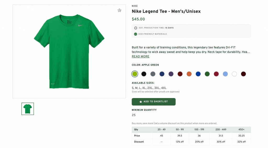Select the white color swatch

tap(234, 74)
